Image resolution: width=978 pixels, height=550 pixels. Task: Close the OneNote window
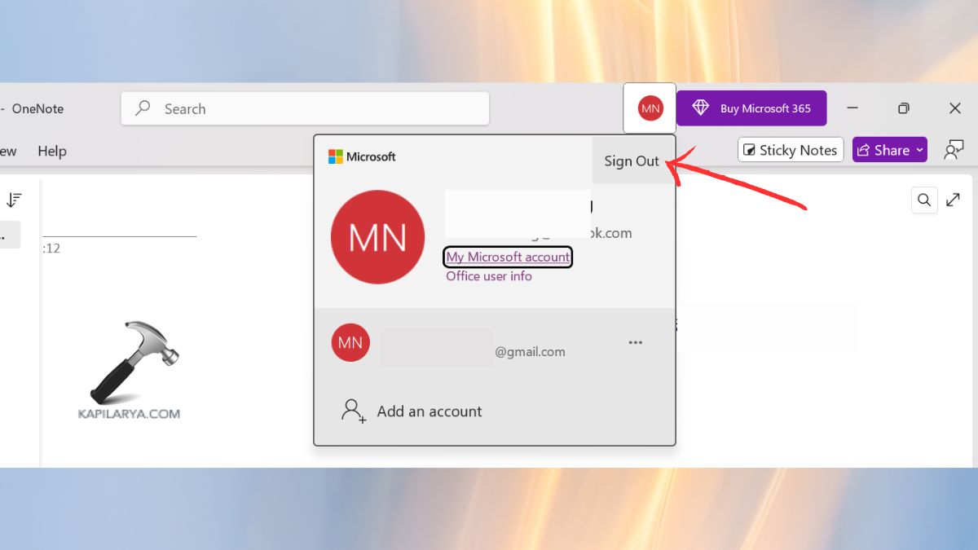pos(955,108)
